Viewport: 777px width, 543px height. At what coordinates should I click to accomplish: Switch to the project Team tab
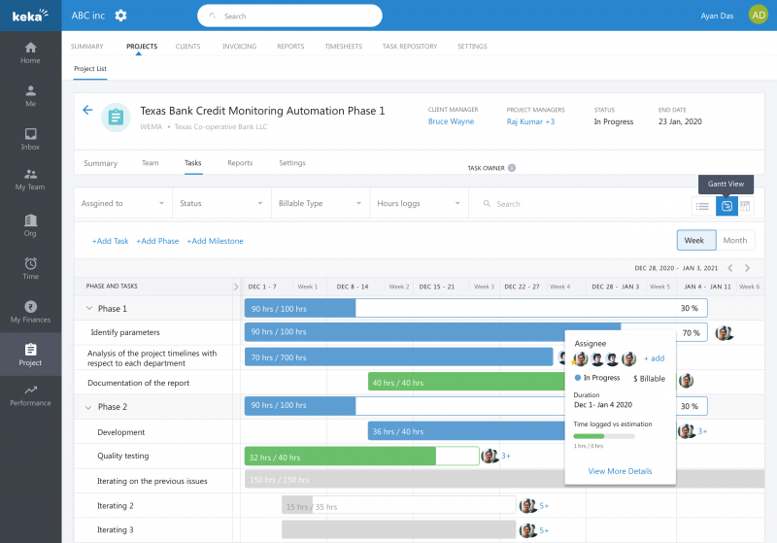[x=151, y=163]
